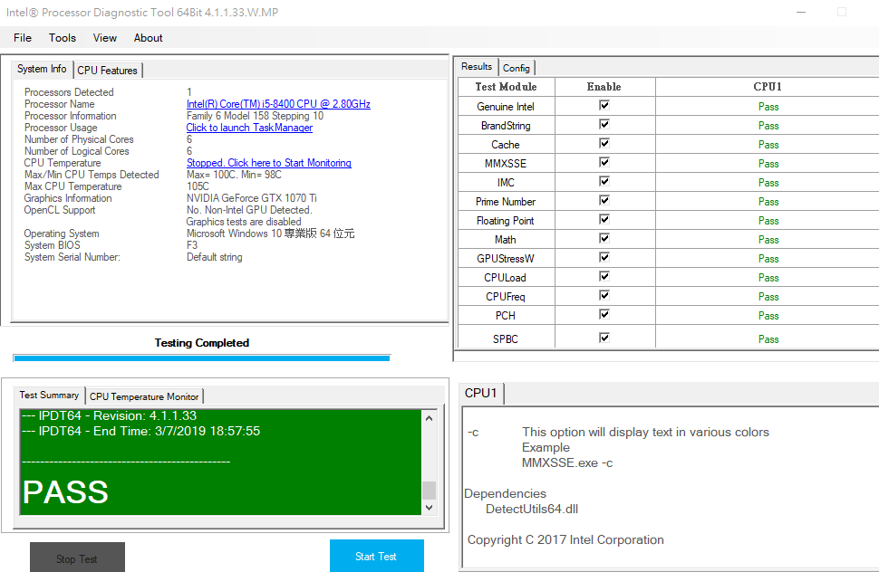This screenshot has width=879, height=572.
Task: Open the Tools menu
Action: [x=63, y=38]
